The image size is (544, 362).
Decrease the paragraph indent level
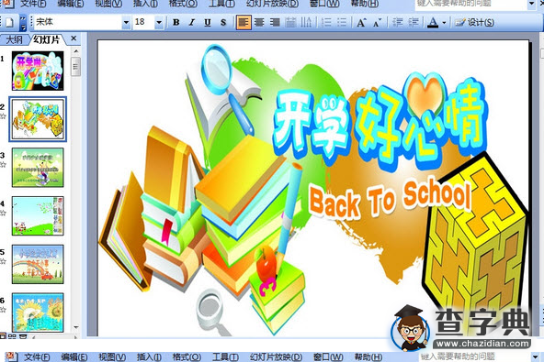click(397, 23)
